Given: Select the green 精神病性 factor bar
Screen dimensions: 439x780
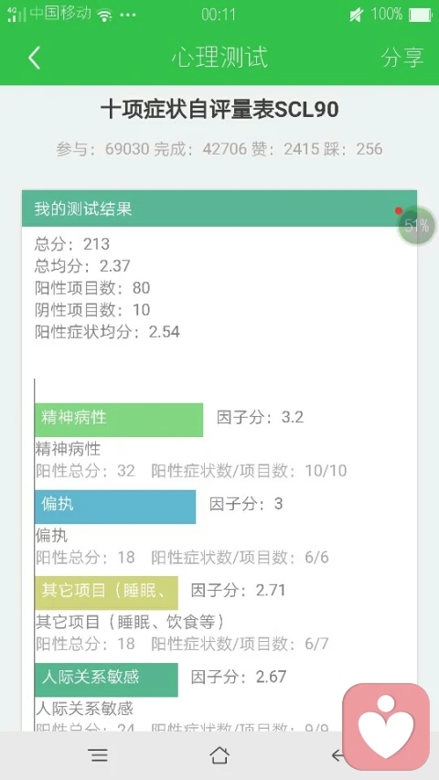Looking at the screenshot, I should click(x=119, y=420).
